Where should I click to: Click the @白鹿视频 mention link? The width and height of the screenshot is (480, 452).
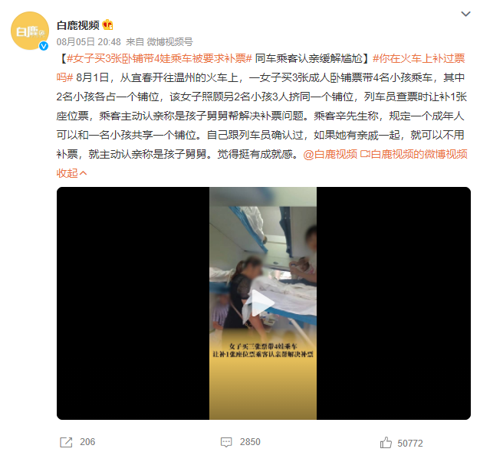coord(330,154)
